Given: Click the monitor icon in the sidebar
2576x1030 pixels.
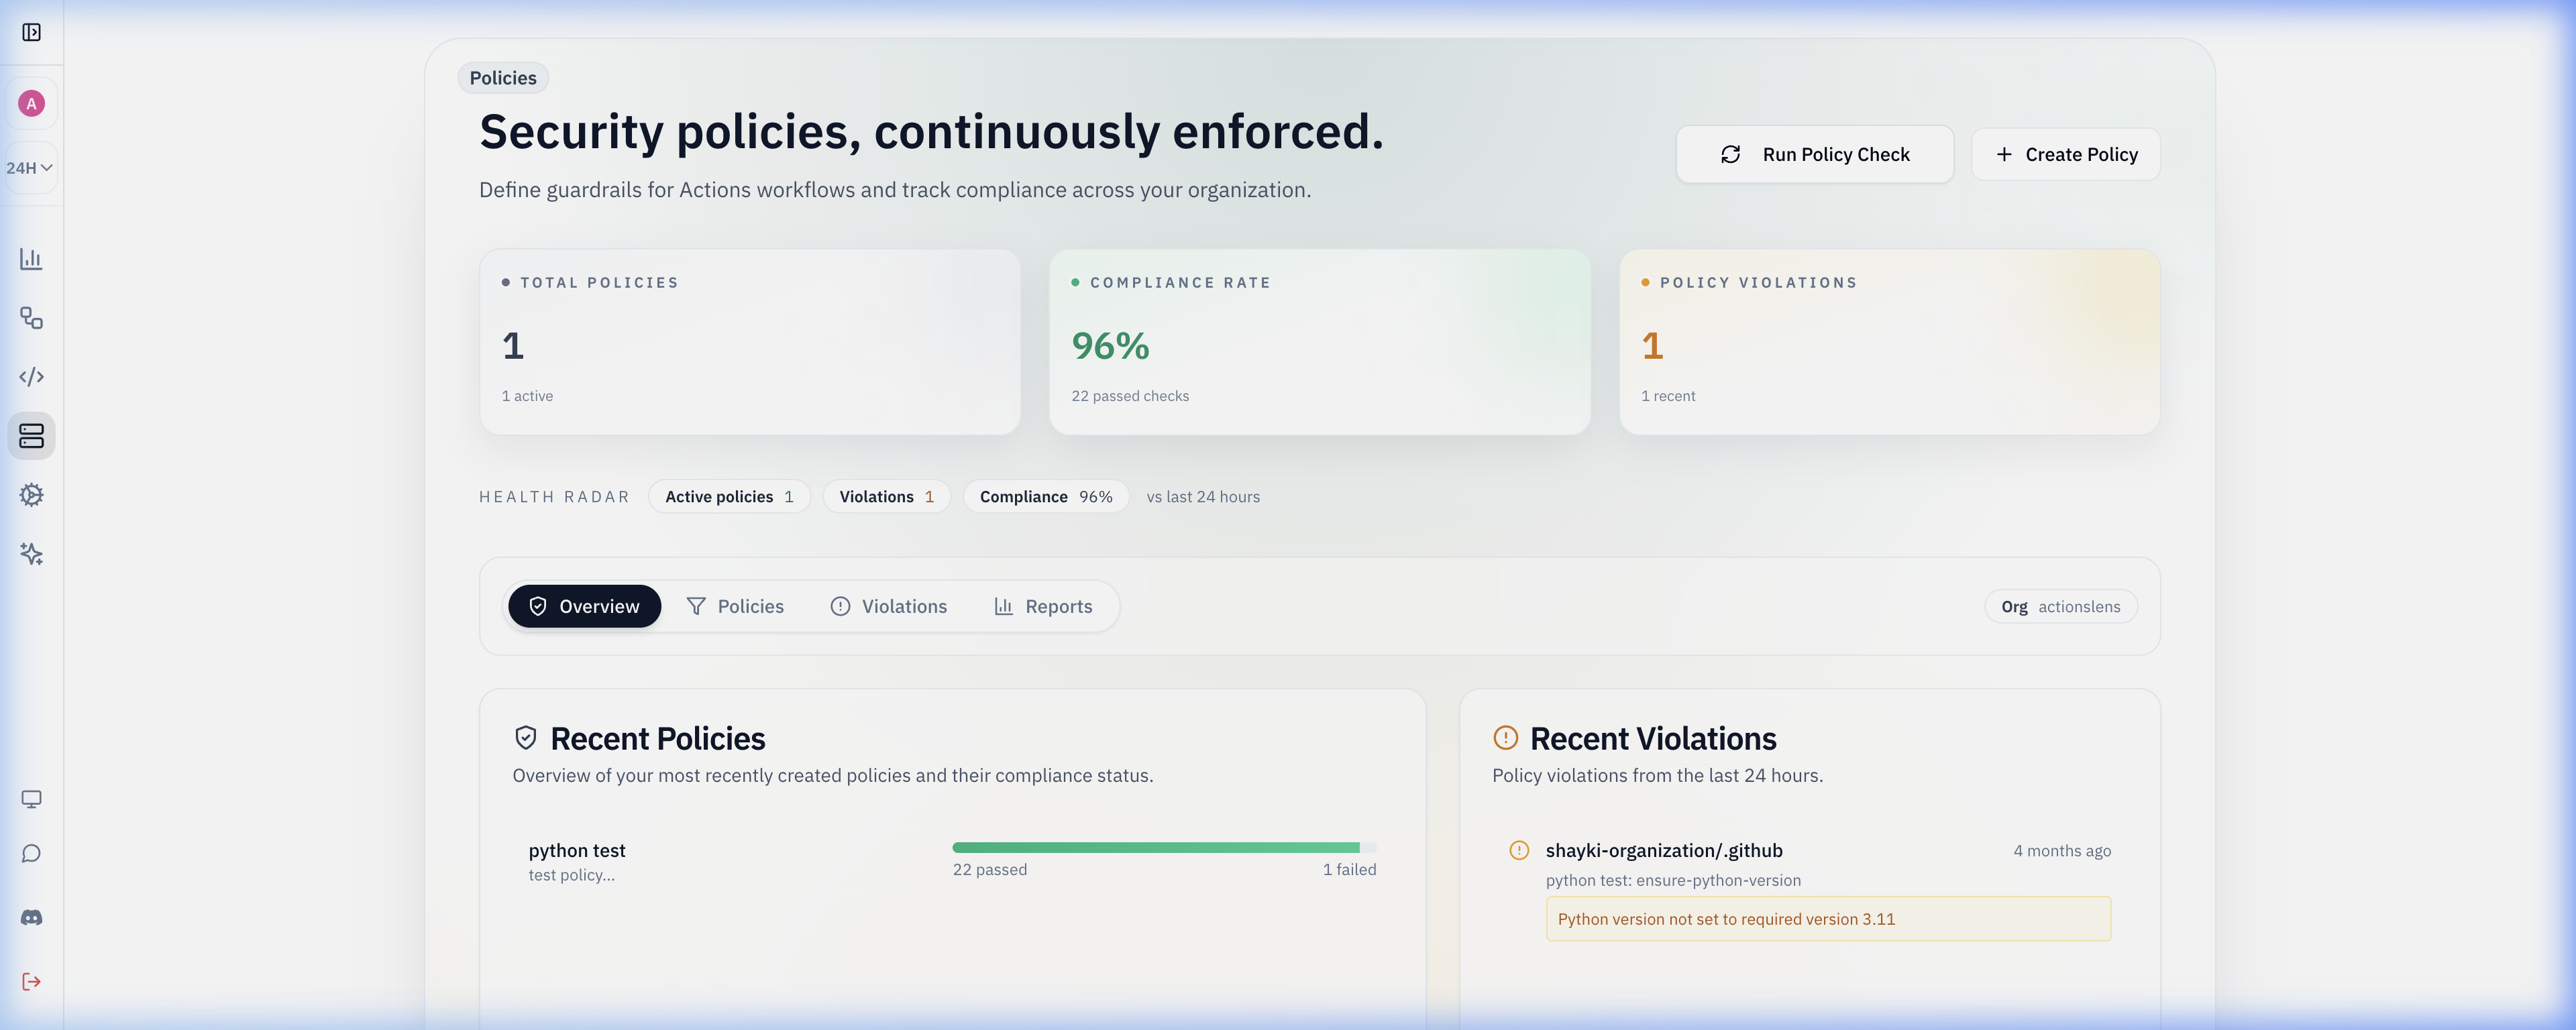Looking at the screenshot, I should coord(32,798).
